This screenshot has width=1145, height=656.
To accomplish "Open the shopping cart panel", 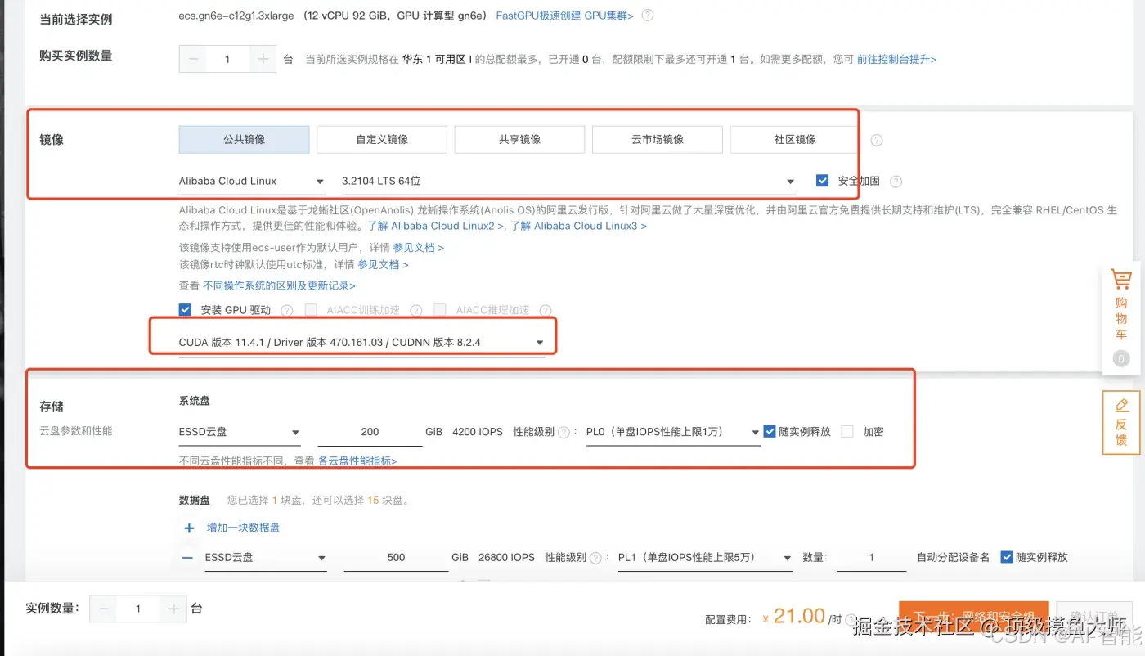I will [x=1121, y=319].
